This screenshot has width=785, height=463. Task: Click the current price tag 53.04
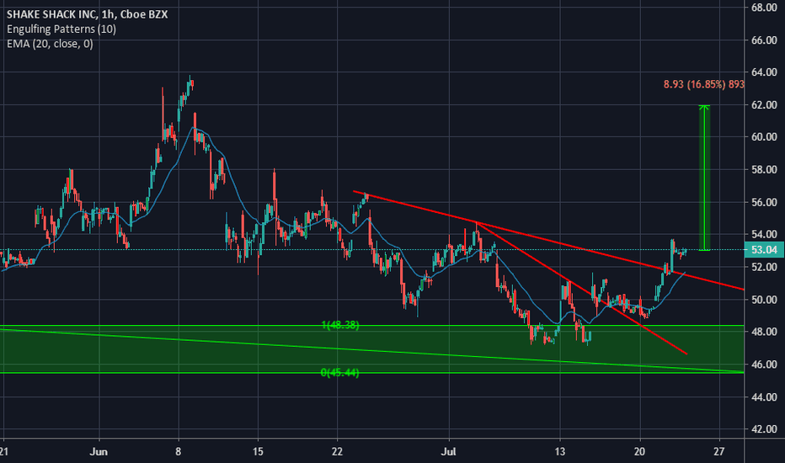click(x=764, y=250)
